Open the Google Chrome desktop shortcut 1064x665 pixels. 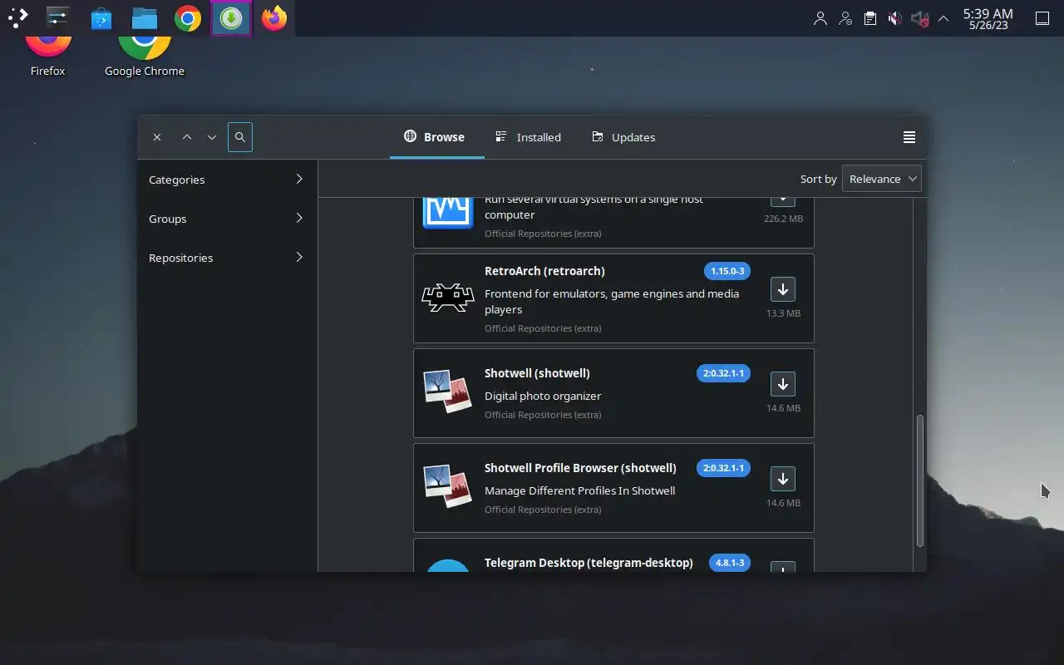tap(145, 57)
